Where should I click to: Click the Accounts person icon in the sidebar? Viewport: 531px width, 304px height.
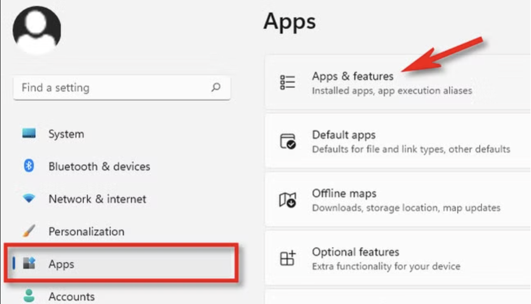coord(29,295)
